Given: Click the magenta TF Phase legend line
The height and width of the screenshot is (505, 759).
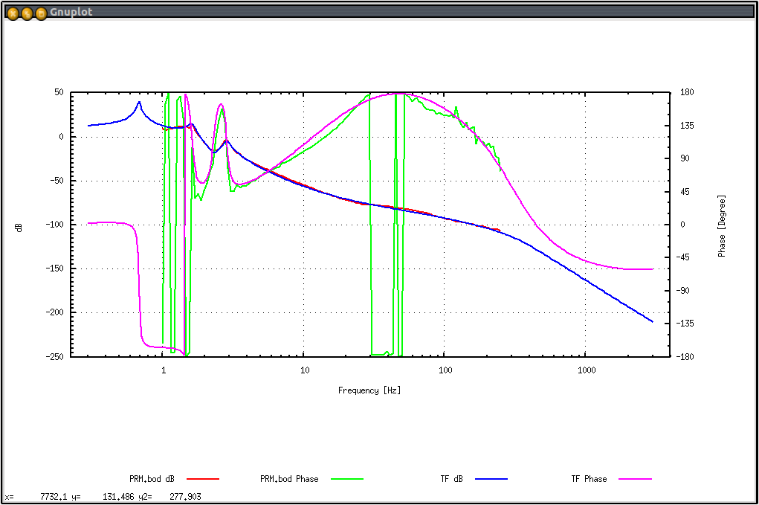Looking at the screenshot, I should (x=635, y=479).
